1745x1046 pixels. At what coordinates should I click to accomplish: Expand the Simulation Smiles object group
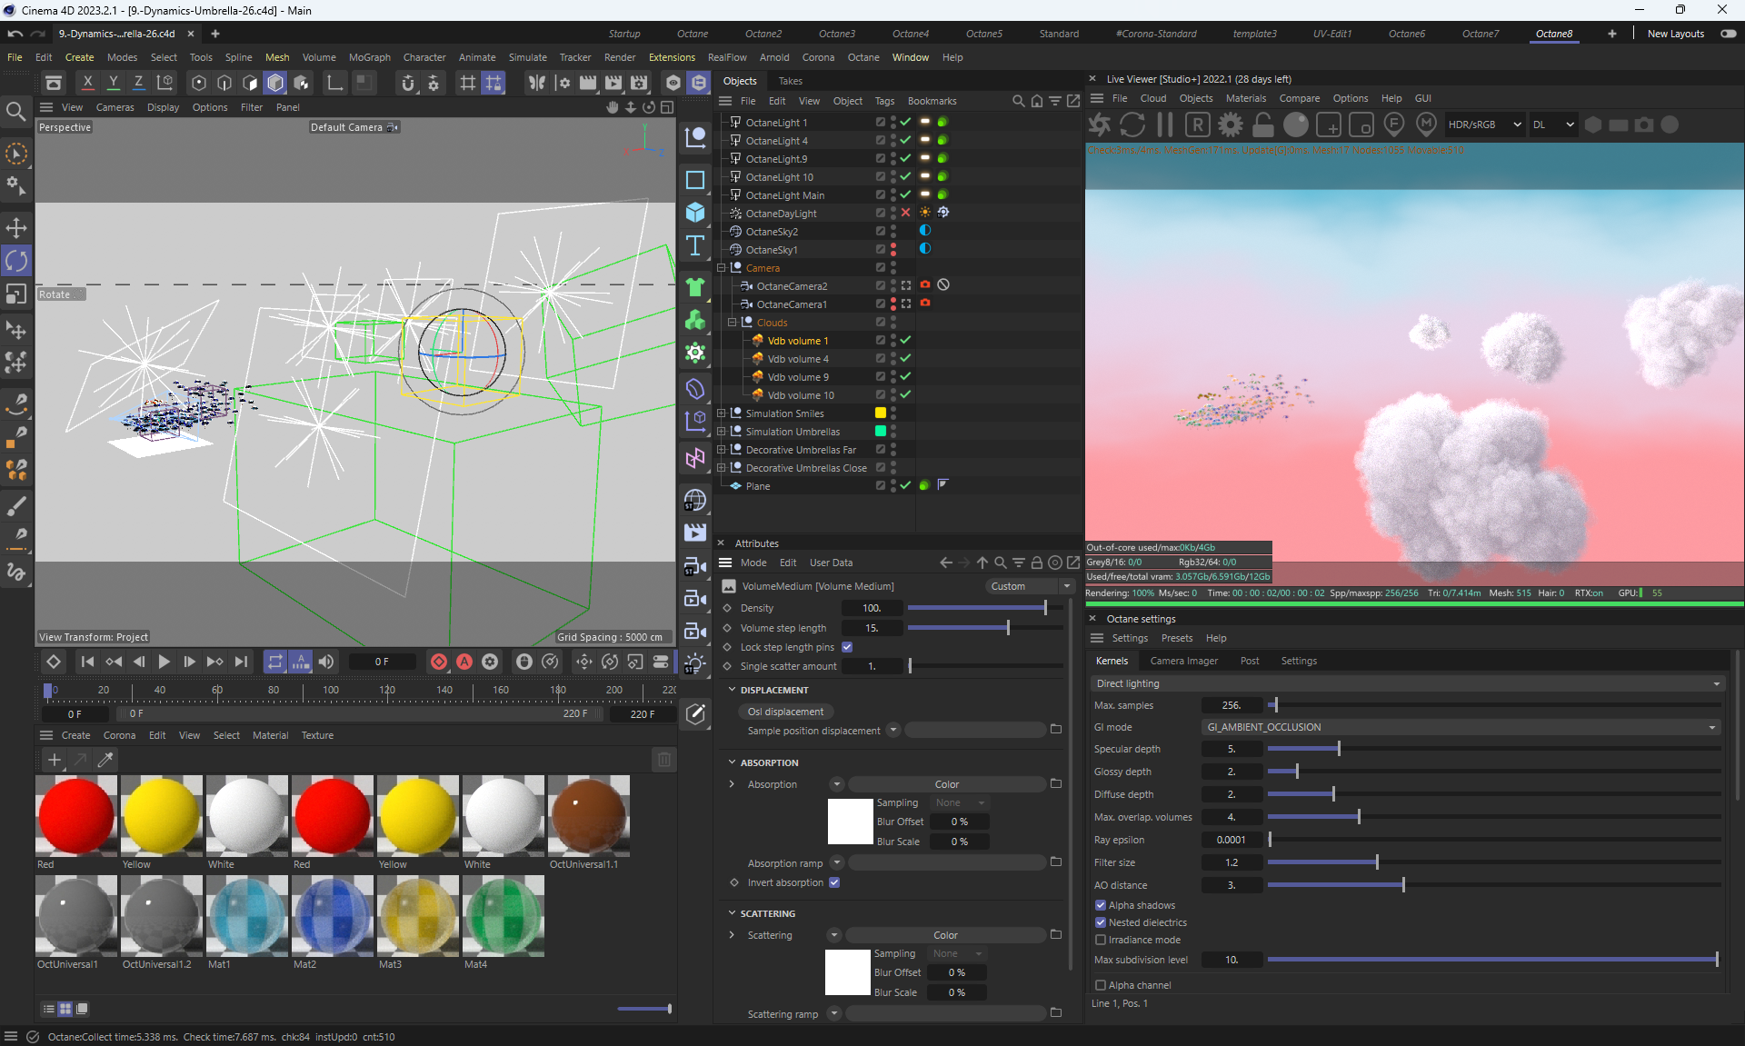click(x=722, y=413)
